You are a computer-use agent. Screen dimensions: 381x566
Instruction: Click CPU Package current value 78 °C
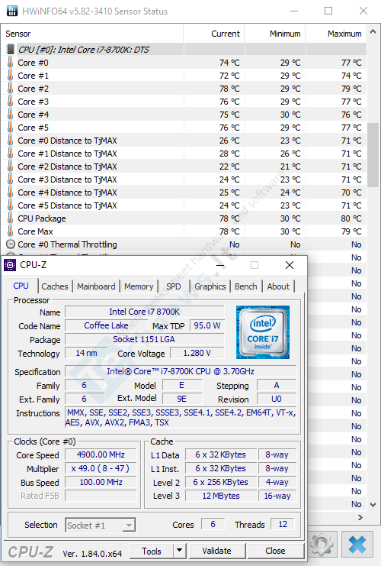229,218
